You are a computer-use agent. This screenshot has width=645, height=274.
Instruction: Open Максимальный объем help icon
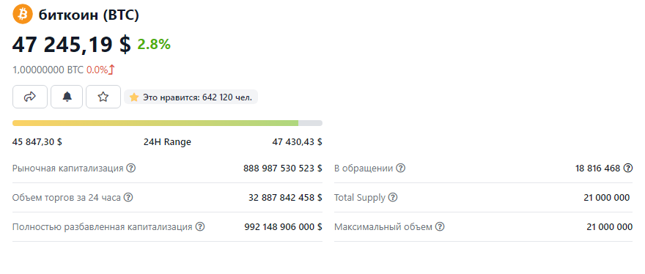(x=441, y=226)
